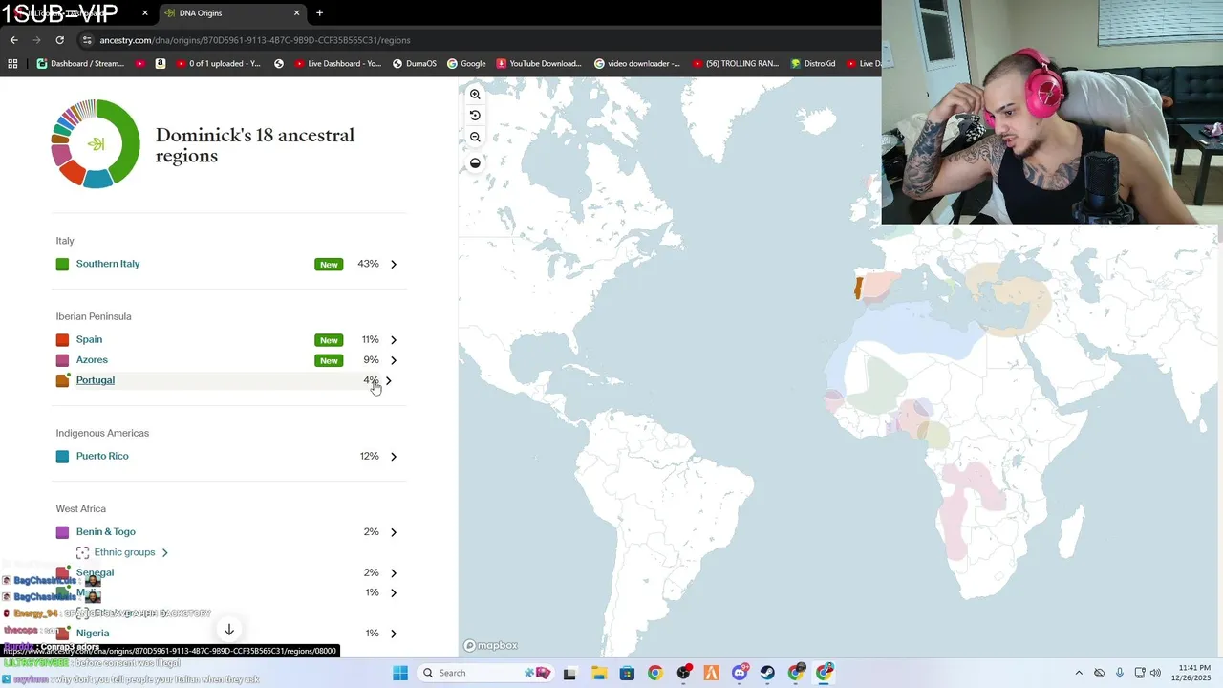Reset the map view
Screen dimensions: 1223x688
[x=475, y=116]
